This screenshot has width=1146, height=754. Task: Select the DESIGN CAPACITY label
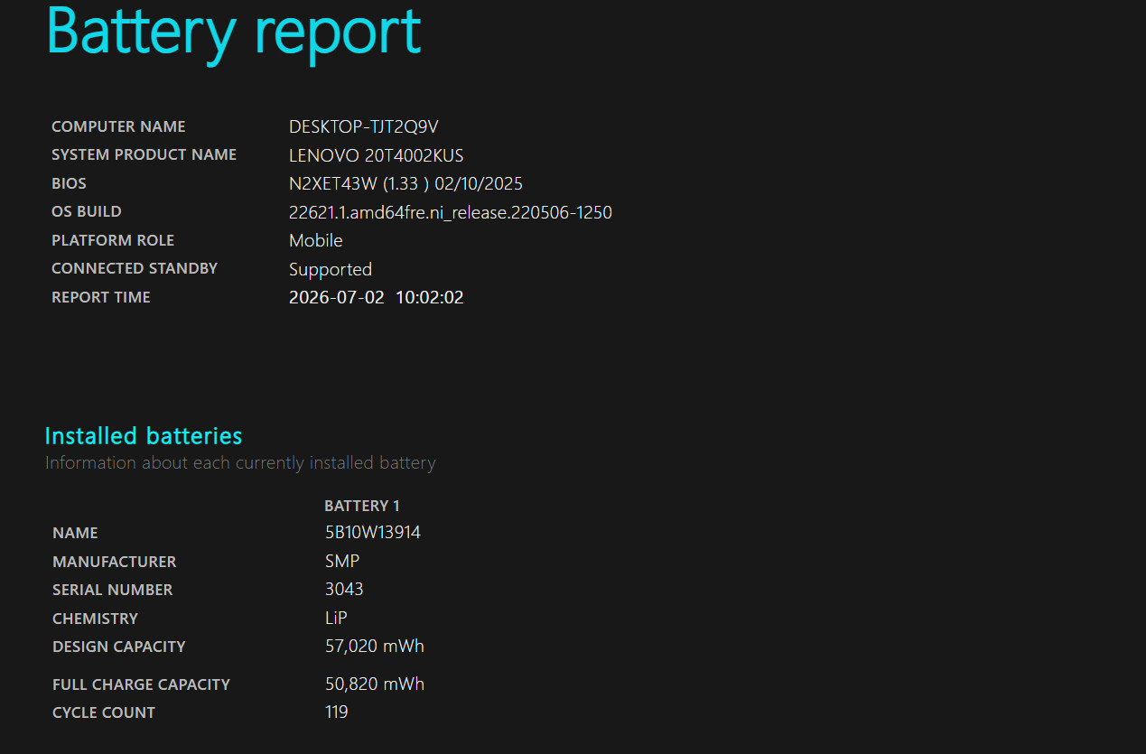click(119, 647)
